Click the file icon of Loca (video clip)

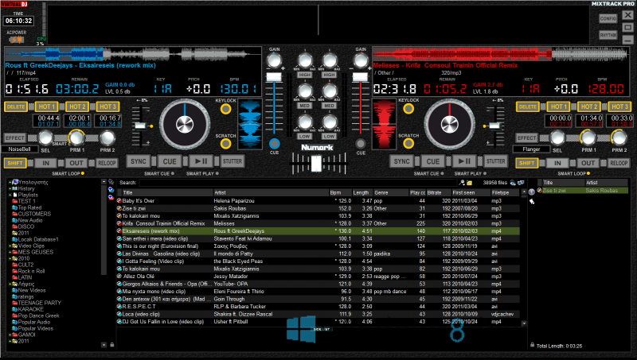coord(119,314)
